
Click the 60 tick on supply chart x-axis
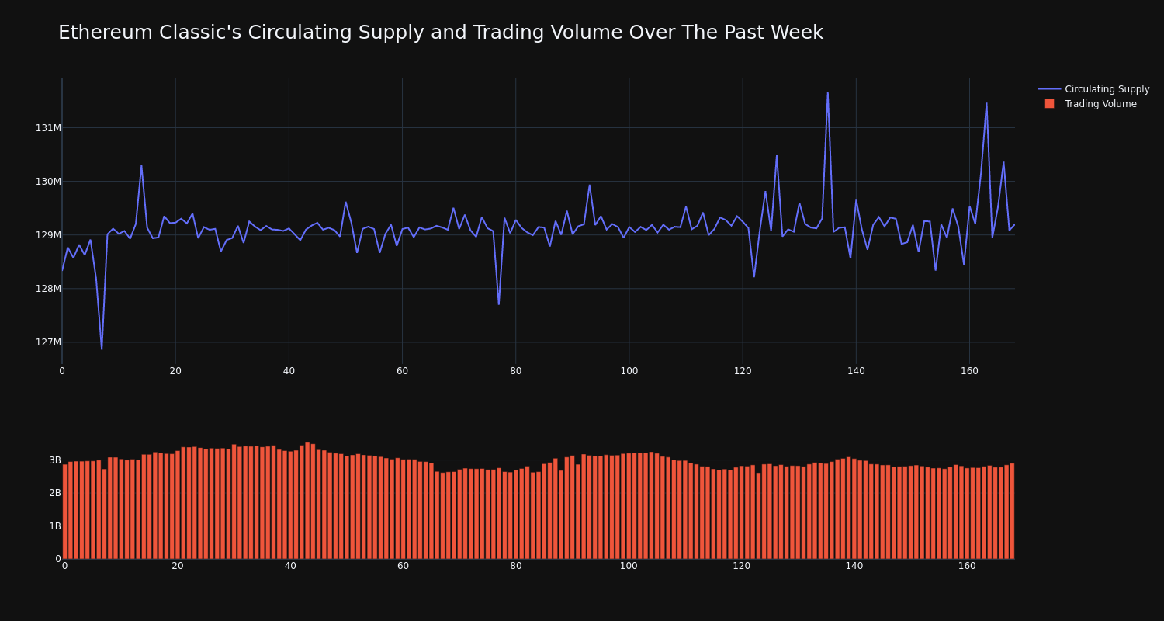click(402, 371)
